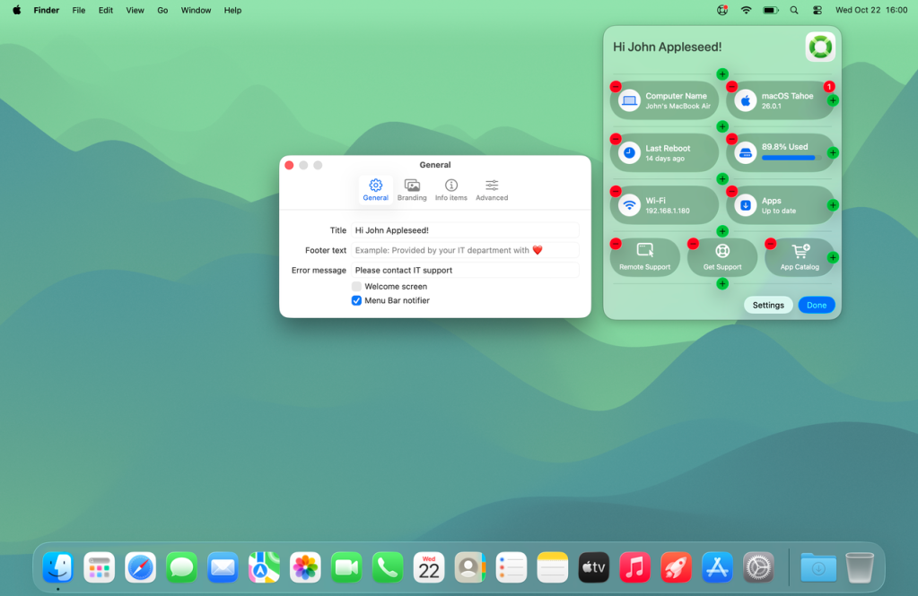This screenshot has height=596, width=918.
Task: Disable the Menu Bar notifier checkbox
Action: pyautogui.click(x=356, y=300)
